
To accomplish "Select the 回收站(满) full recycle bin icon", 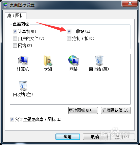I will tap(99, 61).
